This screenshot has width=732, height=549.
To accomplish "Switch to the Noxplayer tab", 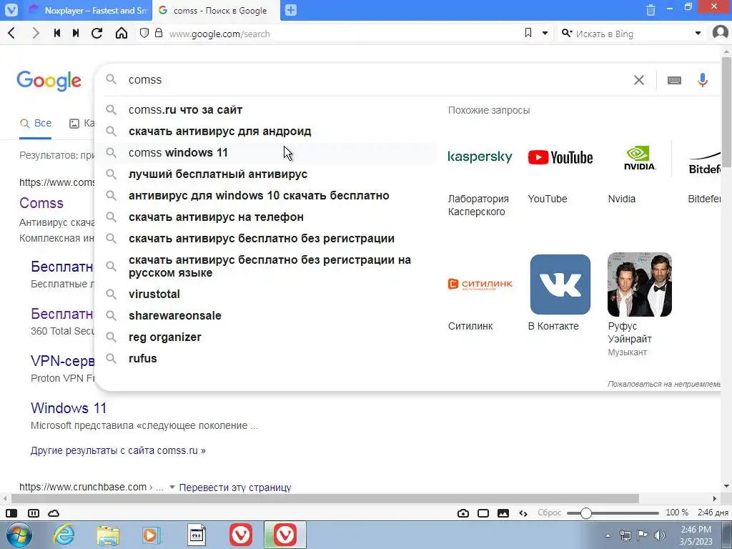I will click(89, 10).
